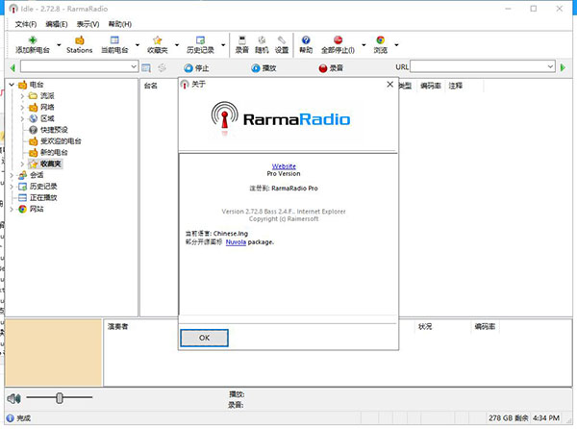The image size is (577, 429).
Task: Collapse the 电台 root tree node
Action: click(12, 85)
